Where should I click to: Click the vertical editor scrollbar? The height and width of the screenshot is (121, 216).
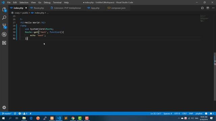pyautogui.click(x=215, y=76)
